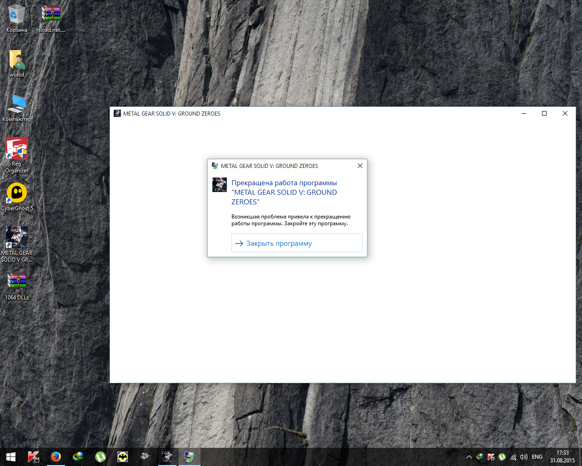The image size is (582, 466).
Task: Show hidden system tray icons
Action: point(469,457)
